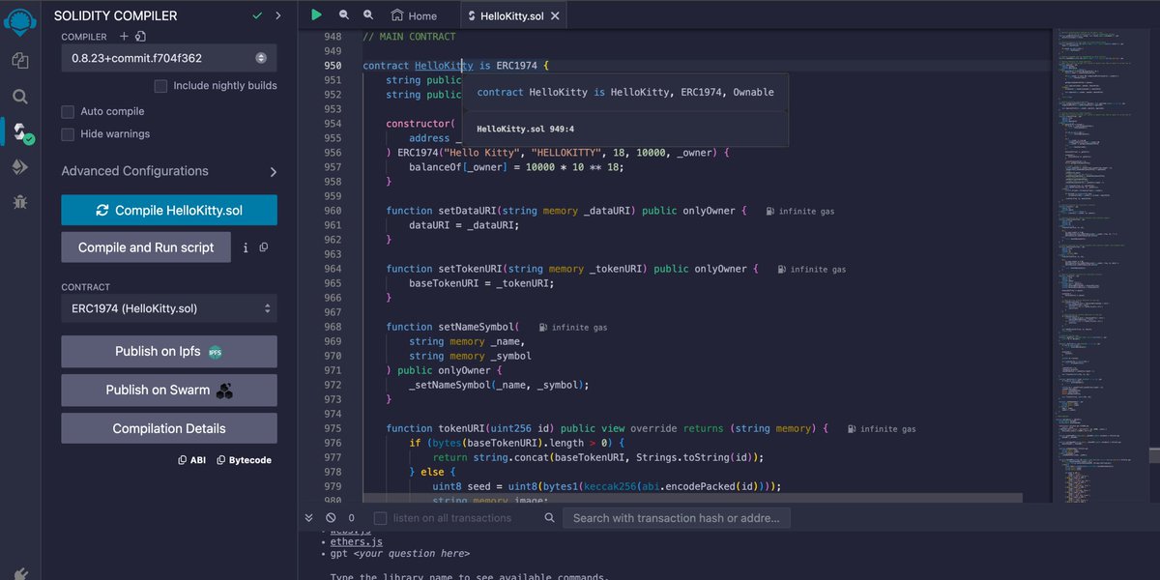Click the plus icon next to COMPILER
The height and width of the screenshot is (580, 1160).
click(124, 37)
